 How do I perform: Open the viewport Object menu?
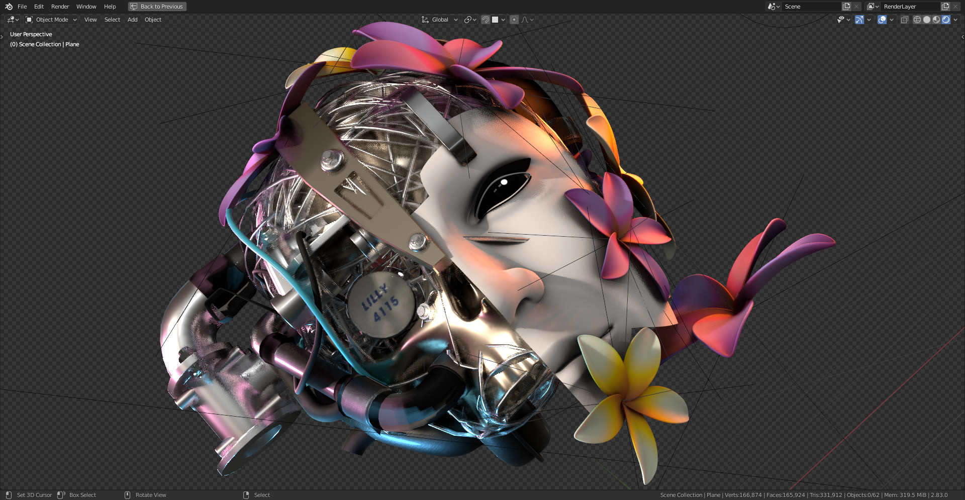tap(153, 20)
